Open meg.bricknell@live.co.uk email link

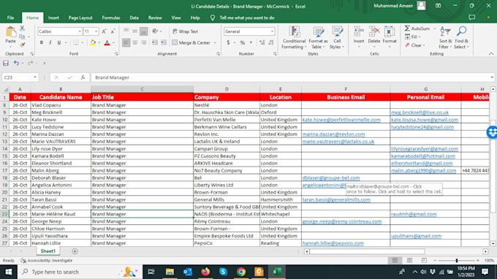tap(420, 112)
